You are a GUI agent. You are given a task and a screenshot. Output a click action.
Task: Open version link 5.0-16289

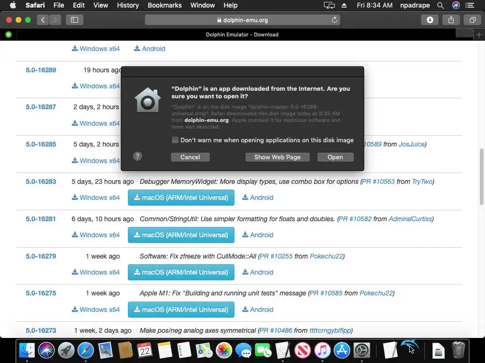tap(41, 70)
